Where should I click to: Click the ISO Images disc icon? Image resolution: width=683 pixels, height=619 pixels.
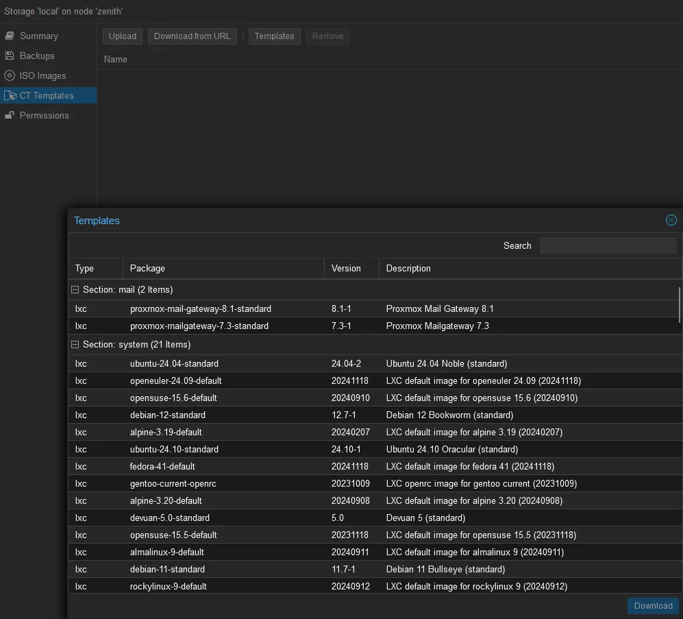pyautogui.click(x=10, y=75)
